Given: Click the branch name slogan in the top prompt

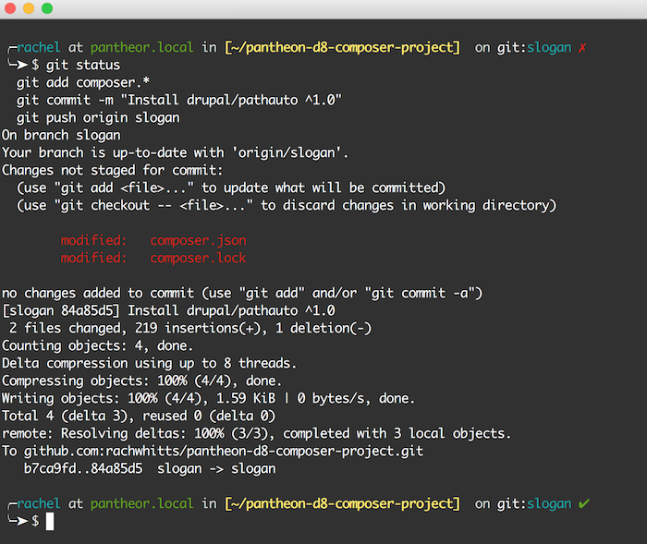Looking at the screenshot, I should pos(549,47).
